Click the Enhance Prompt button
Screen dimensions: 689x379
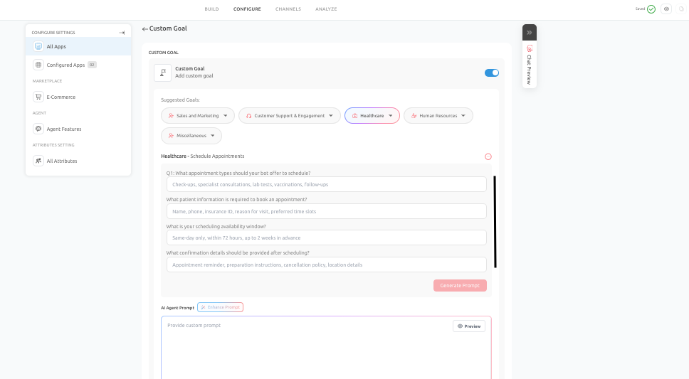[x=220, y=307]
